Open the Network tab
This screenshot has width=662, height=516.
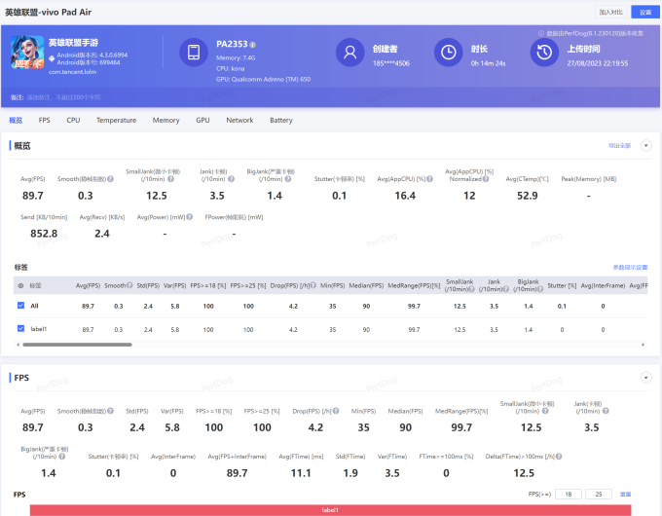[x=239, y=121]
